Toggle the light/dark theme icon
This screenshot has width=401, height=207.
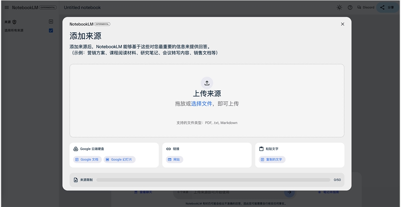point(339,7)
